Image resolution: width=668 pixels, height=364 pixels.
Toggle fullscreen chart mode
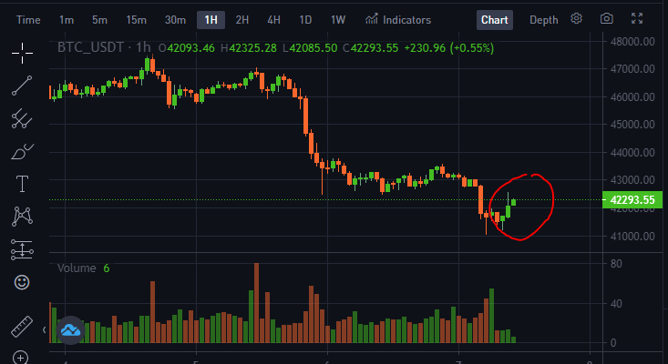(x=637, y=18)
